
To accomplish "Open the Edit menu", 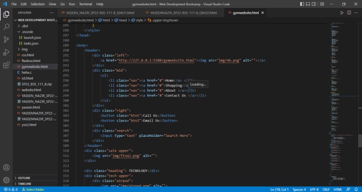I will pyautogui.click(x=23, y=4).
